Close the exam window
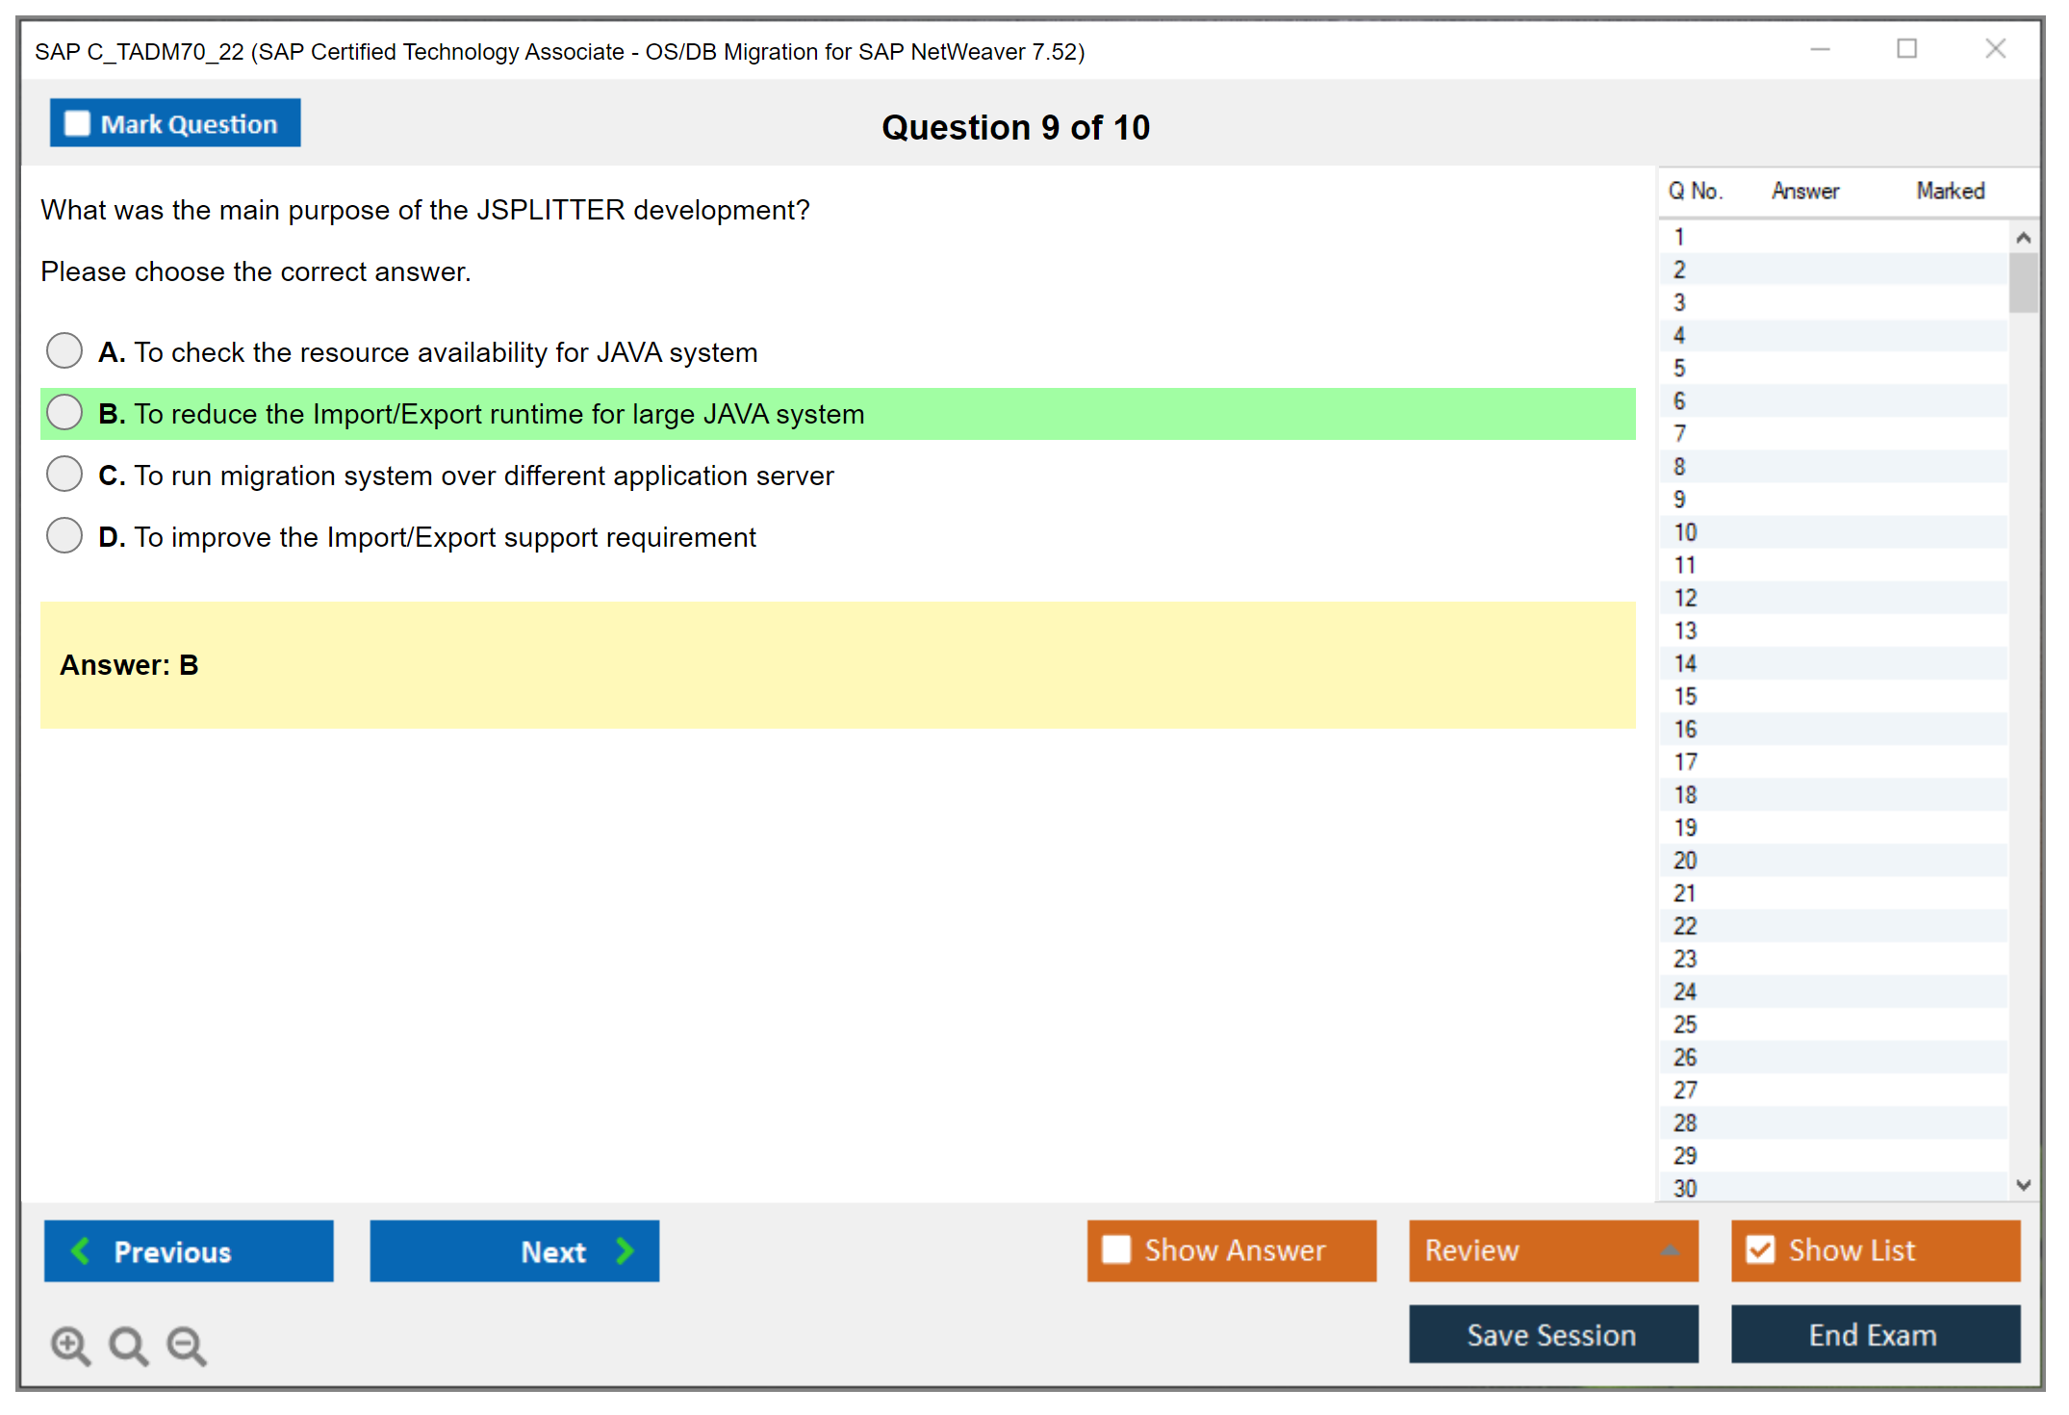Screen dimensions: 2069x1415 [1995, 49]
